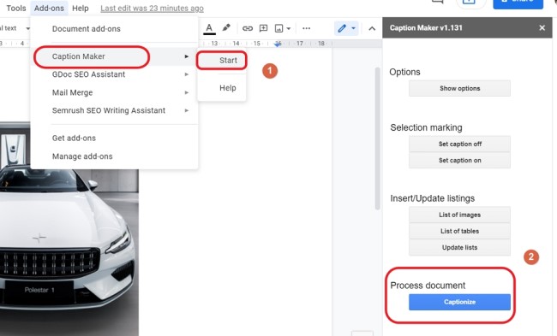Viewport: 557px width, 336px height.
Task: Click the List of images button
Action: pos(459,215)
